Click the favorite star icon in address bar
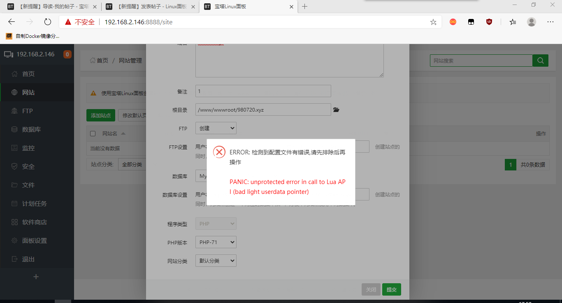 [433, 22]
